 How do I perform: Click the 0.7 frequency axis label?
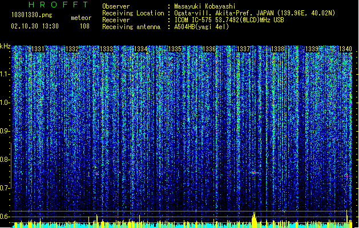(5, 188)
